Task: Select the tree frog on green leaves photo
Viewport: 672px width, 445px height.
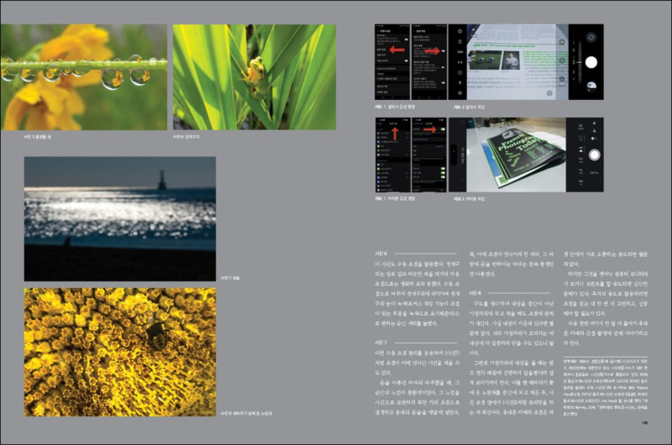Action: (255, 77)
